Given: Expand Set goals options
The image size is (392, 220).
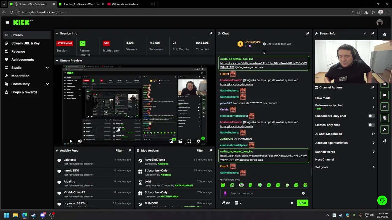Looking at the screenshot, I should click(373, 167).
